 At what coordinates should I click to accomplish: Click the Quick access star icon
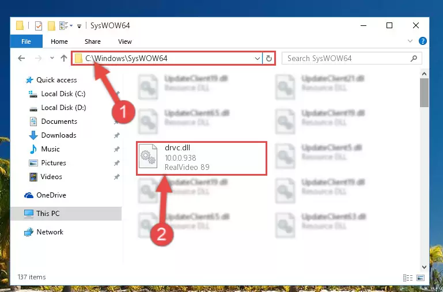point(29,80)
